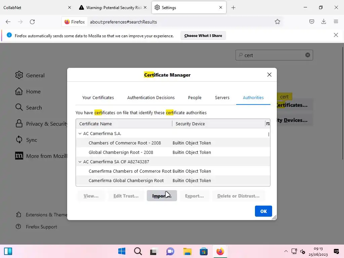Show hidden system tray icons
This screenshot has width=344, height=258.
click(x=286, y=251)
